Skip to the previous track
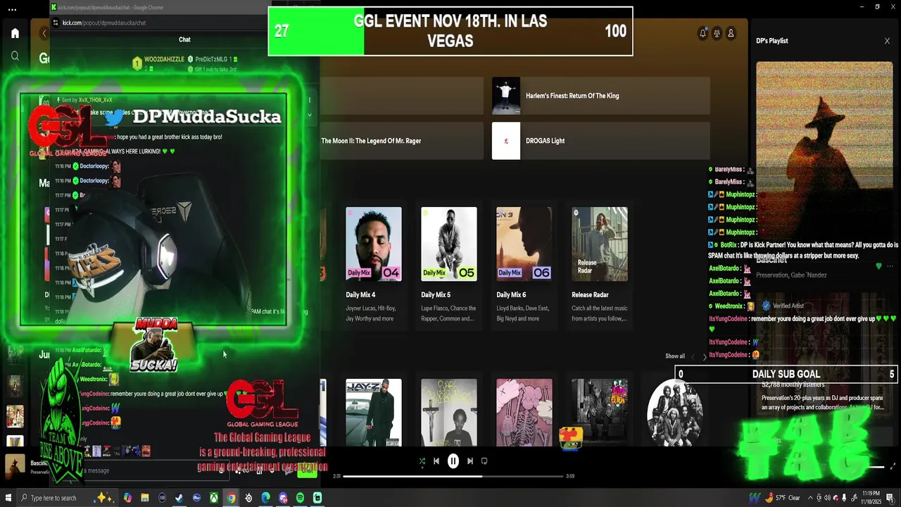This screenshot has width=901, height=507. click(x=436, y=461)
